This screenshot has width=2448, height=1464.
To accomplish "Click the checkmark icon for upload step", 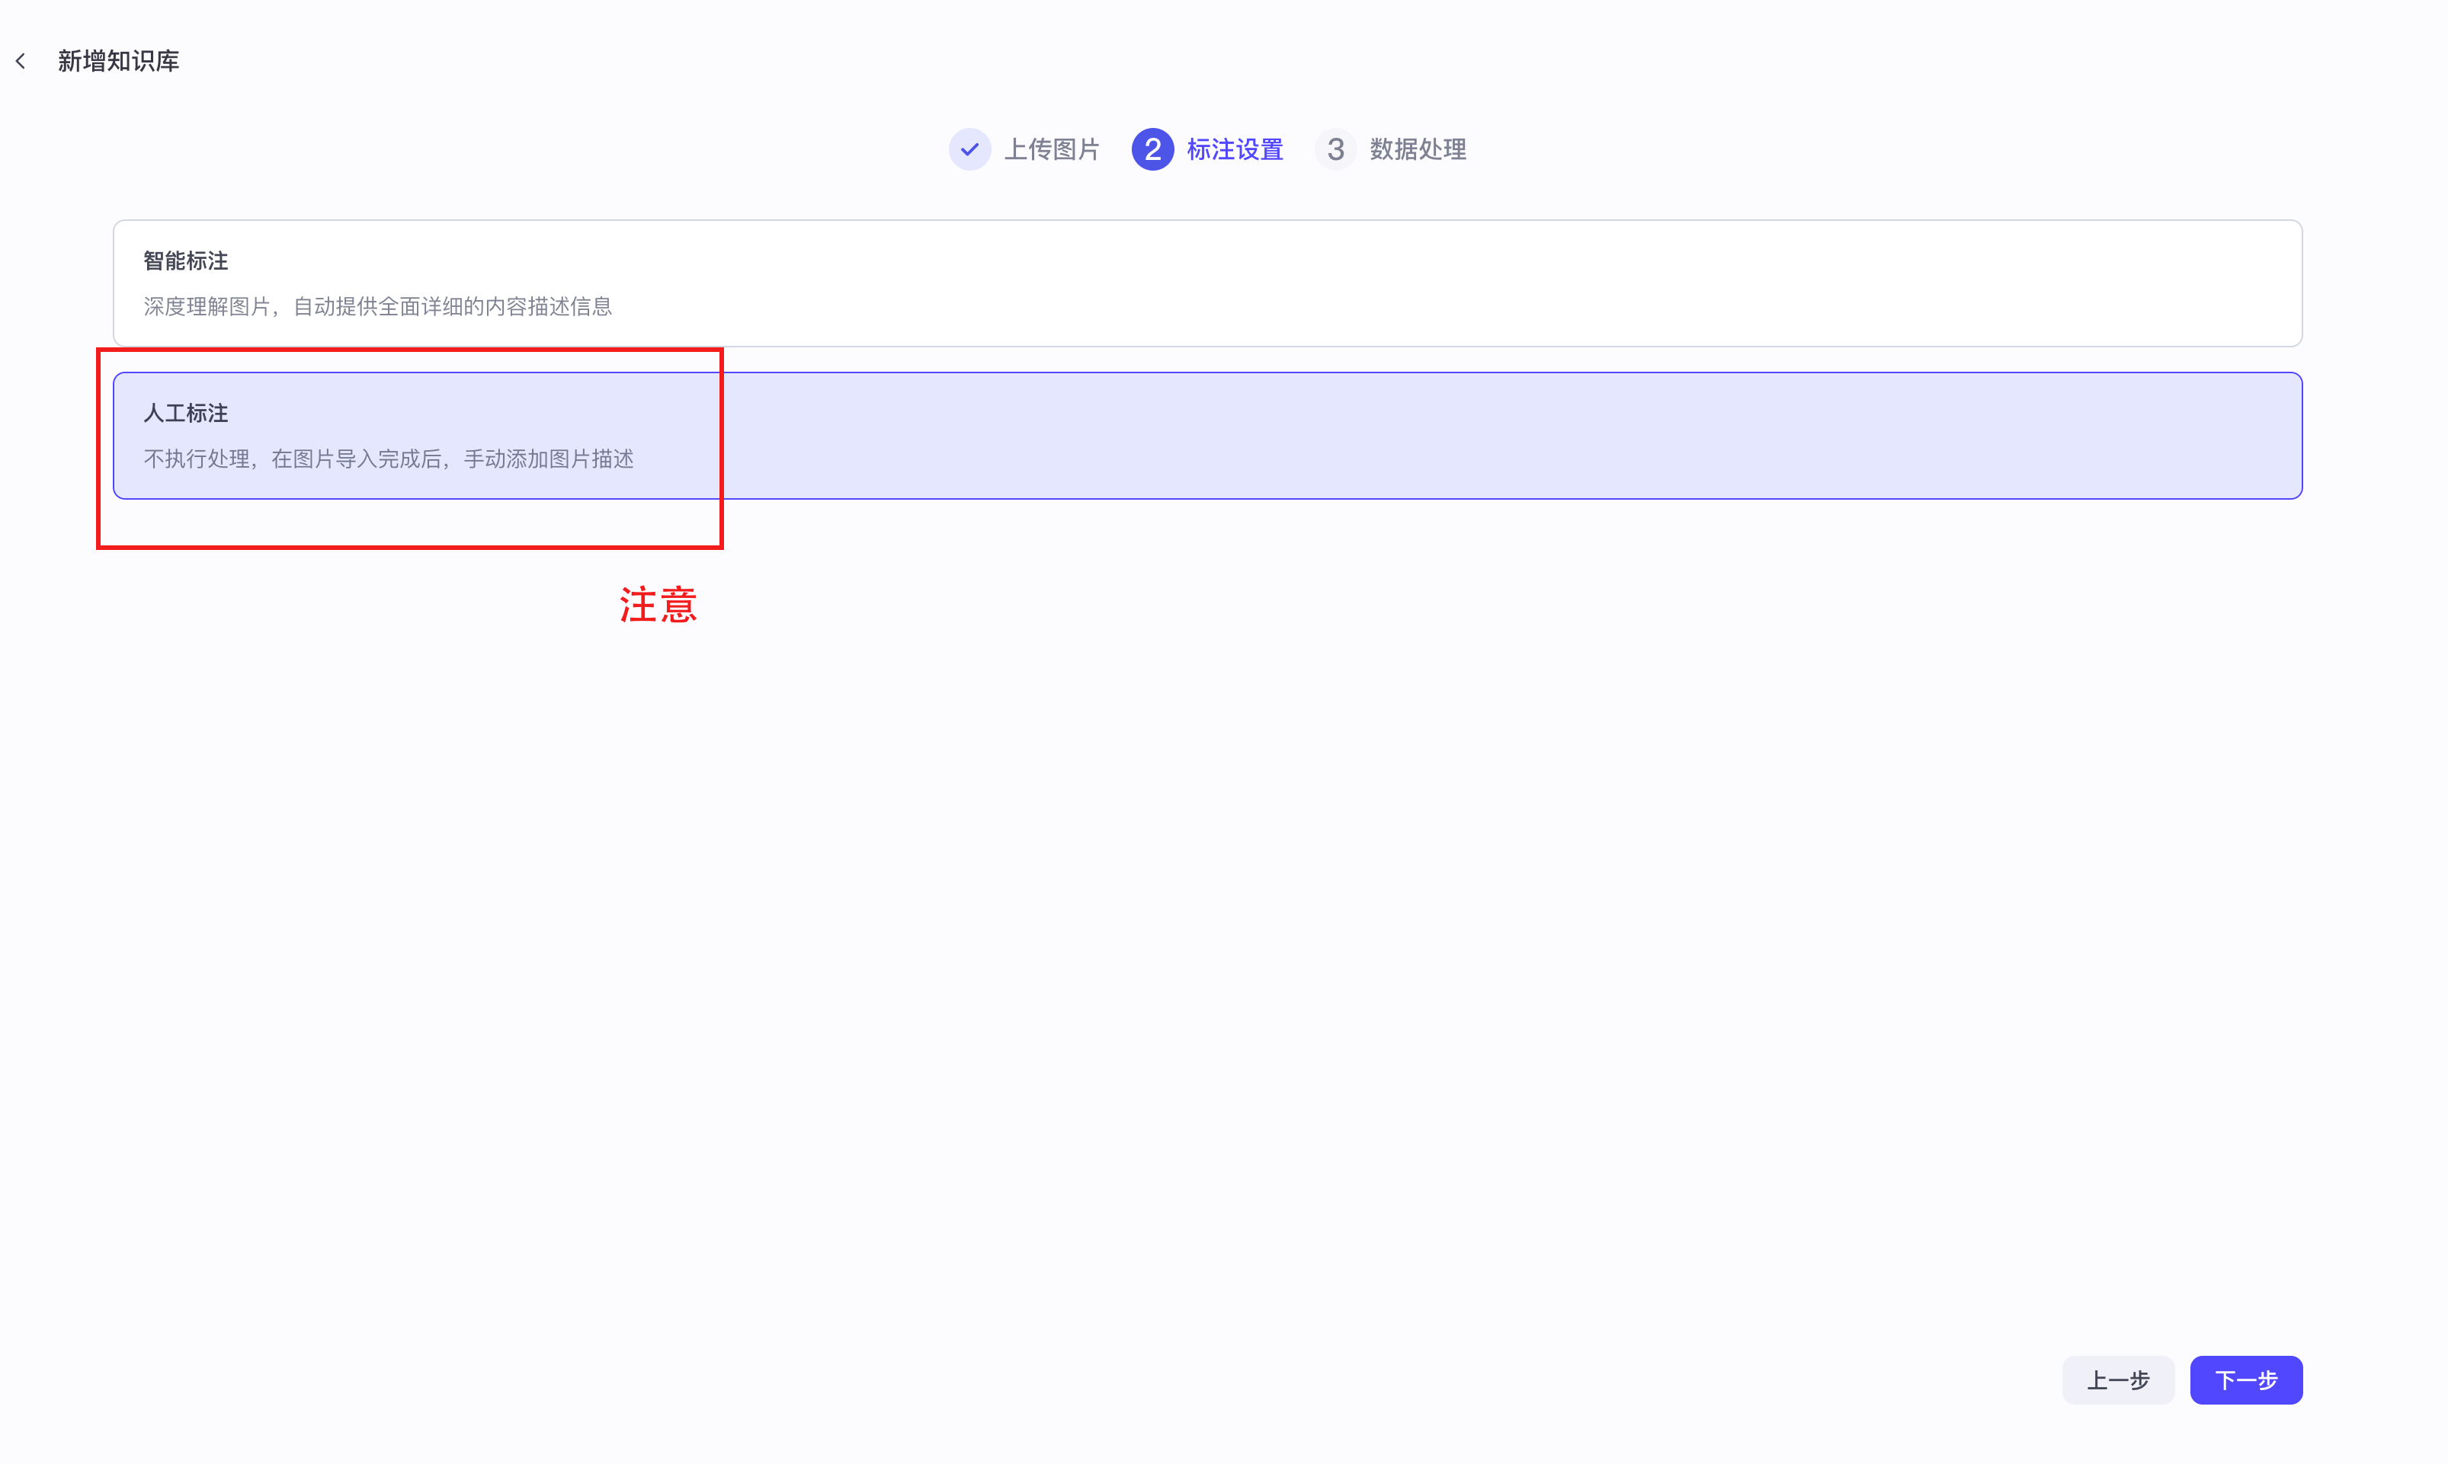I will 969,150.
